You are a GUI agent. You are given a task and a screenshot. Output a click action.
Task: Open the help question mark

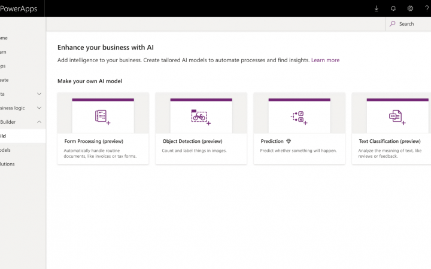tap(427, 8)
